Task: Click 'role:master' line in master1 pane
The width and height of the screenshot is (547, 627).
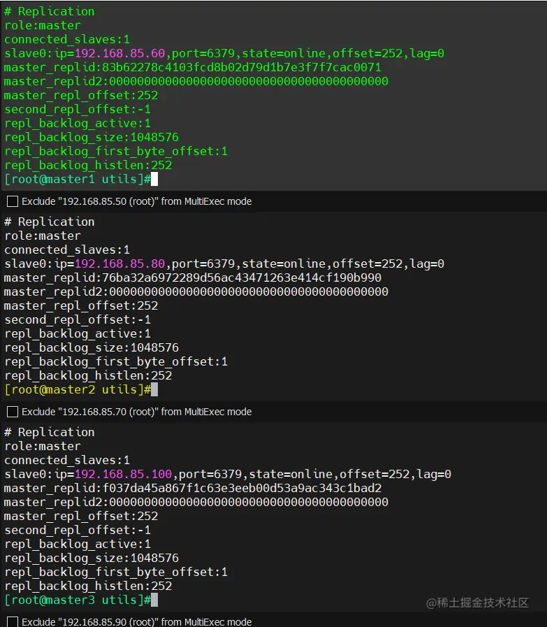Action: [x=43, y=25]
